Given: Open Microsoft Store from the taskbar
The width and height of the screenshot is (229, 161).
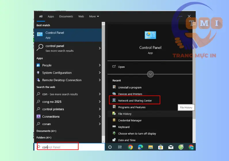Looking at the screenshot, I should coord(160,147).
